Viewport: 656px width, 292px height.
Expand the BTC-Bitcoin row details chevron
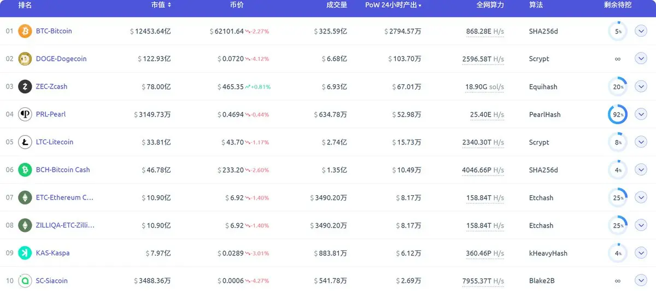pyautogui.click(x=641, y=31)
